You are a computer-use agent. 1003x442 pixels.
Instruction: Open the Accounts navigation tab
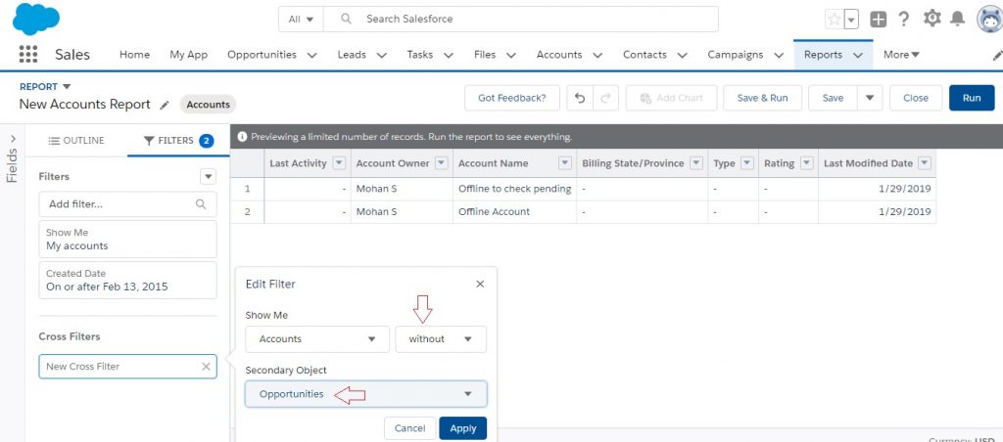point(559,55)
